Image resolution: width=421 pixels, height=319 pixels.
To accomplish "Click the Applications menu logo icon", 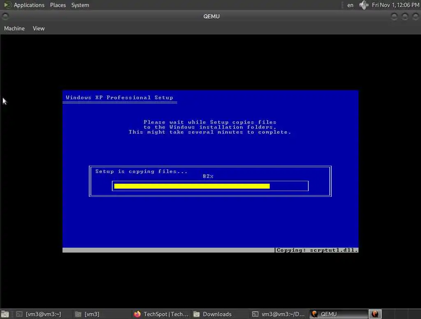I will coord(7,5).
